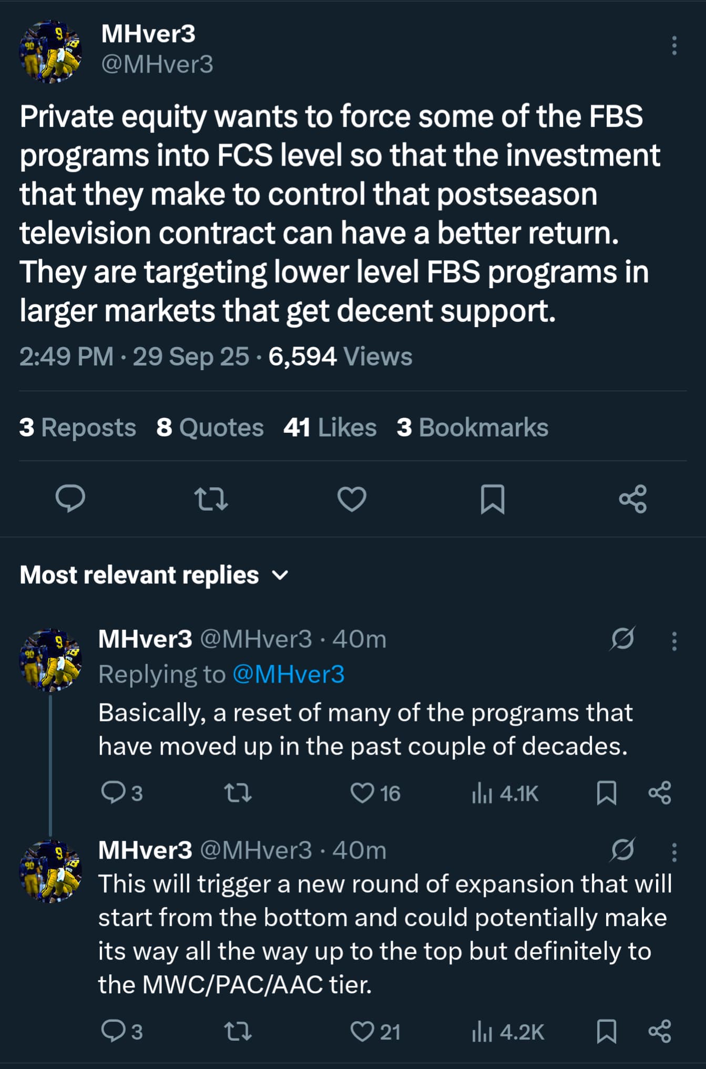Viewport: 706px width, 1069px height.
Task: Repost the 'Basically, a reset' reply
Action: pyautogui.click(x=238, y=793)
